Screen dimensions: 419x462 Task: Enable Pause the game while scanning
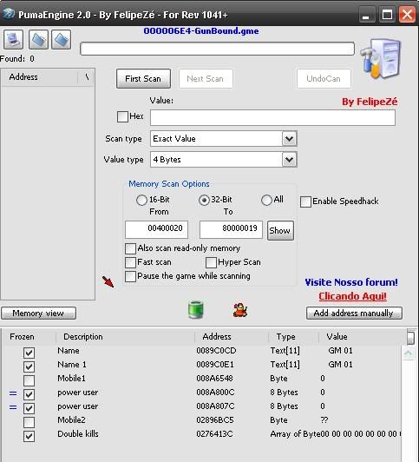[x=130, y=276]
